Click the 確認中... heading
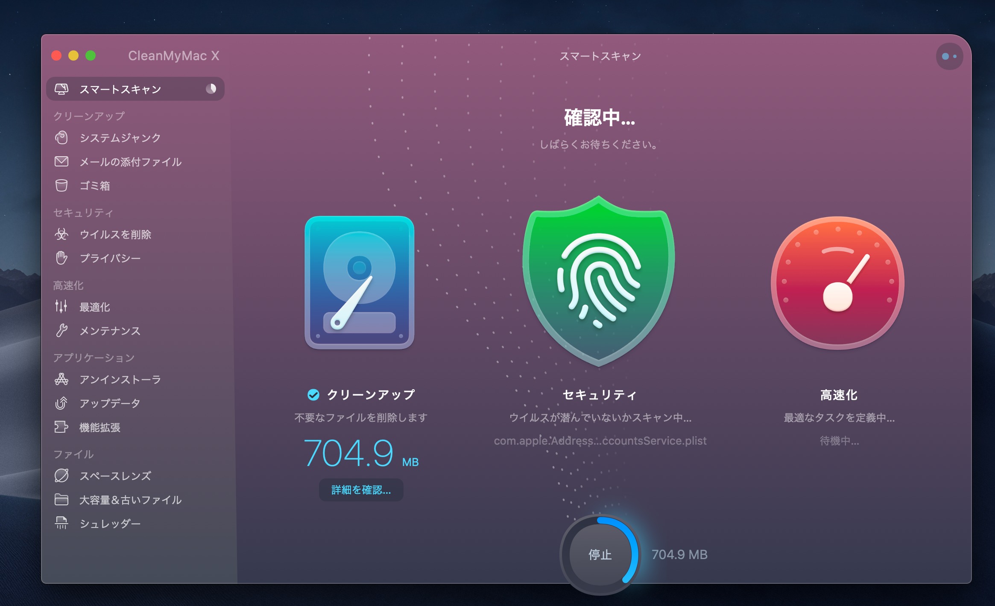Image resolution: width=995 pixels, height=606 pixels. click(x=599, y=118)
